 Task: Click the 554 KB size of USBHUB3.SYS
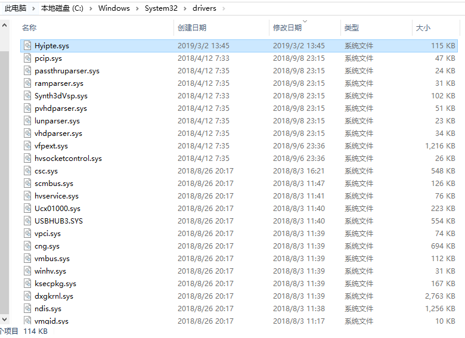pos(443,221)
